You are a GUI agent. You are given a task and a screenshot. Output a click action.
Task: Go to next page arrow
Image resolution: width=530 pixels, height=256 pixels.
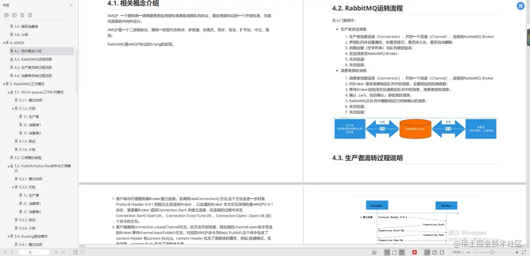click(x=56, y=253)
